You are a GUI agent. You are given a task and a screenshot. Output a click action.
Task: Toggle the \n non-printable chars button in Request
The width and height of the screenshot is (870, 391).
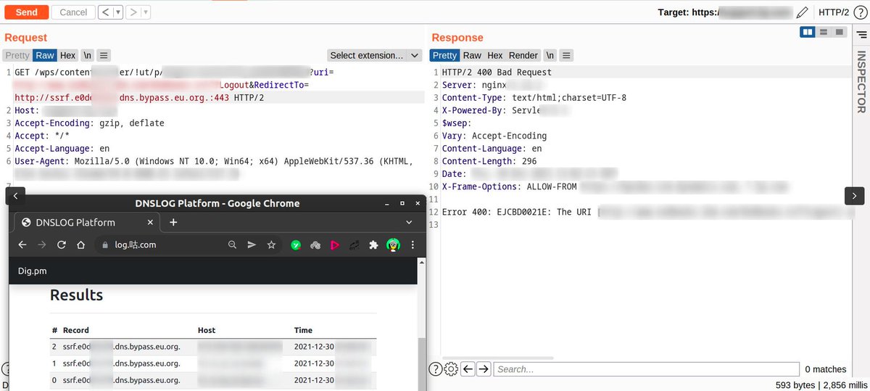click(x=87, y=55)
